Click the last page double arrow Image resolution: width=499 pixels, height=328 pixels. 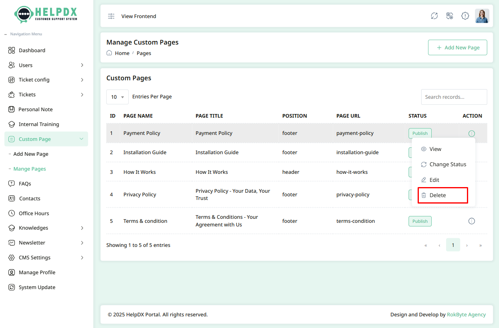(481, 245)
